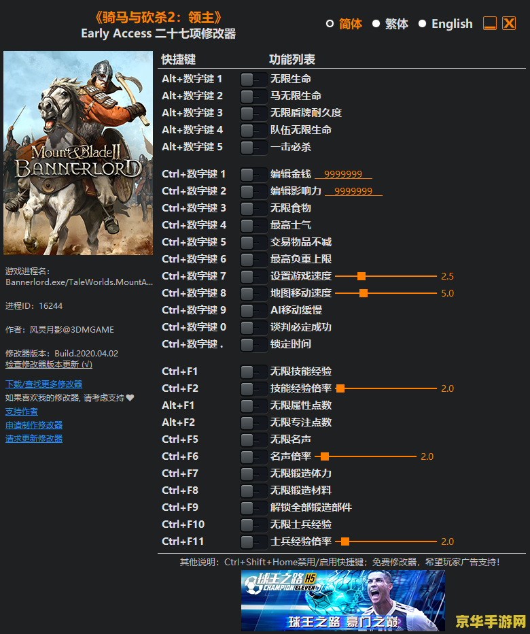Viewport: 530px width, 634px height.
Task: Click the 请求更新修改器 link
Action: [x=34, y=439]
